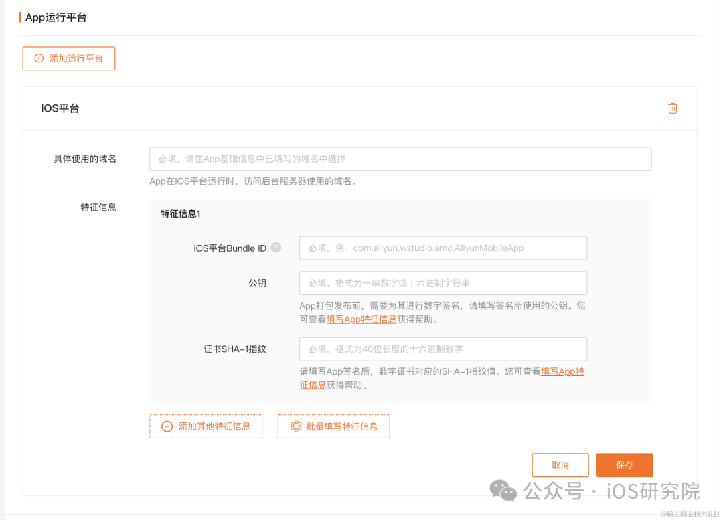Select the 证书SHA-1指纹 label
This screenshot has height=520, width=723.
click(x=235, y=349)
